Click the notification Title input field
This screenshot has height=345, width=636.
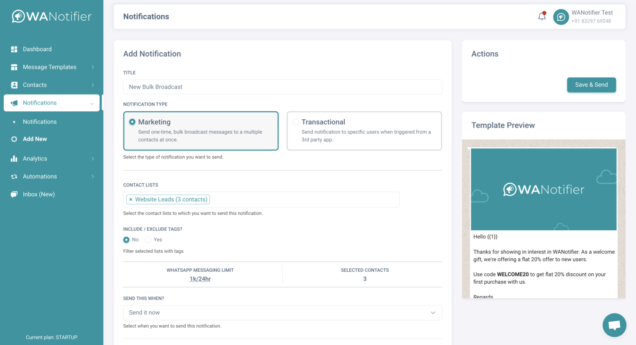tap(282, 87)
